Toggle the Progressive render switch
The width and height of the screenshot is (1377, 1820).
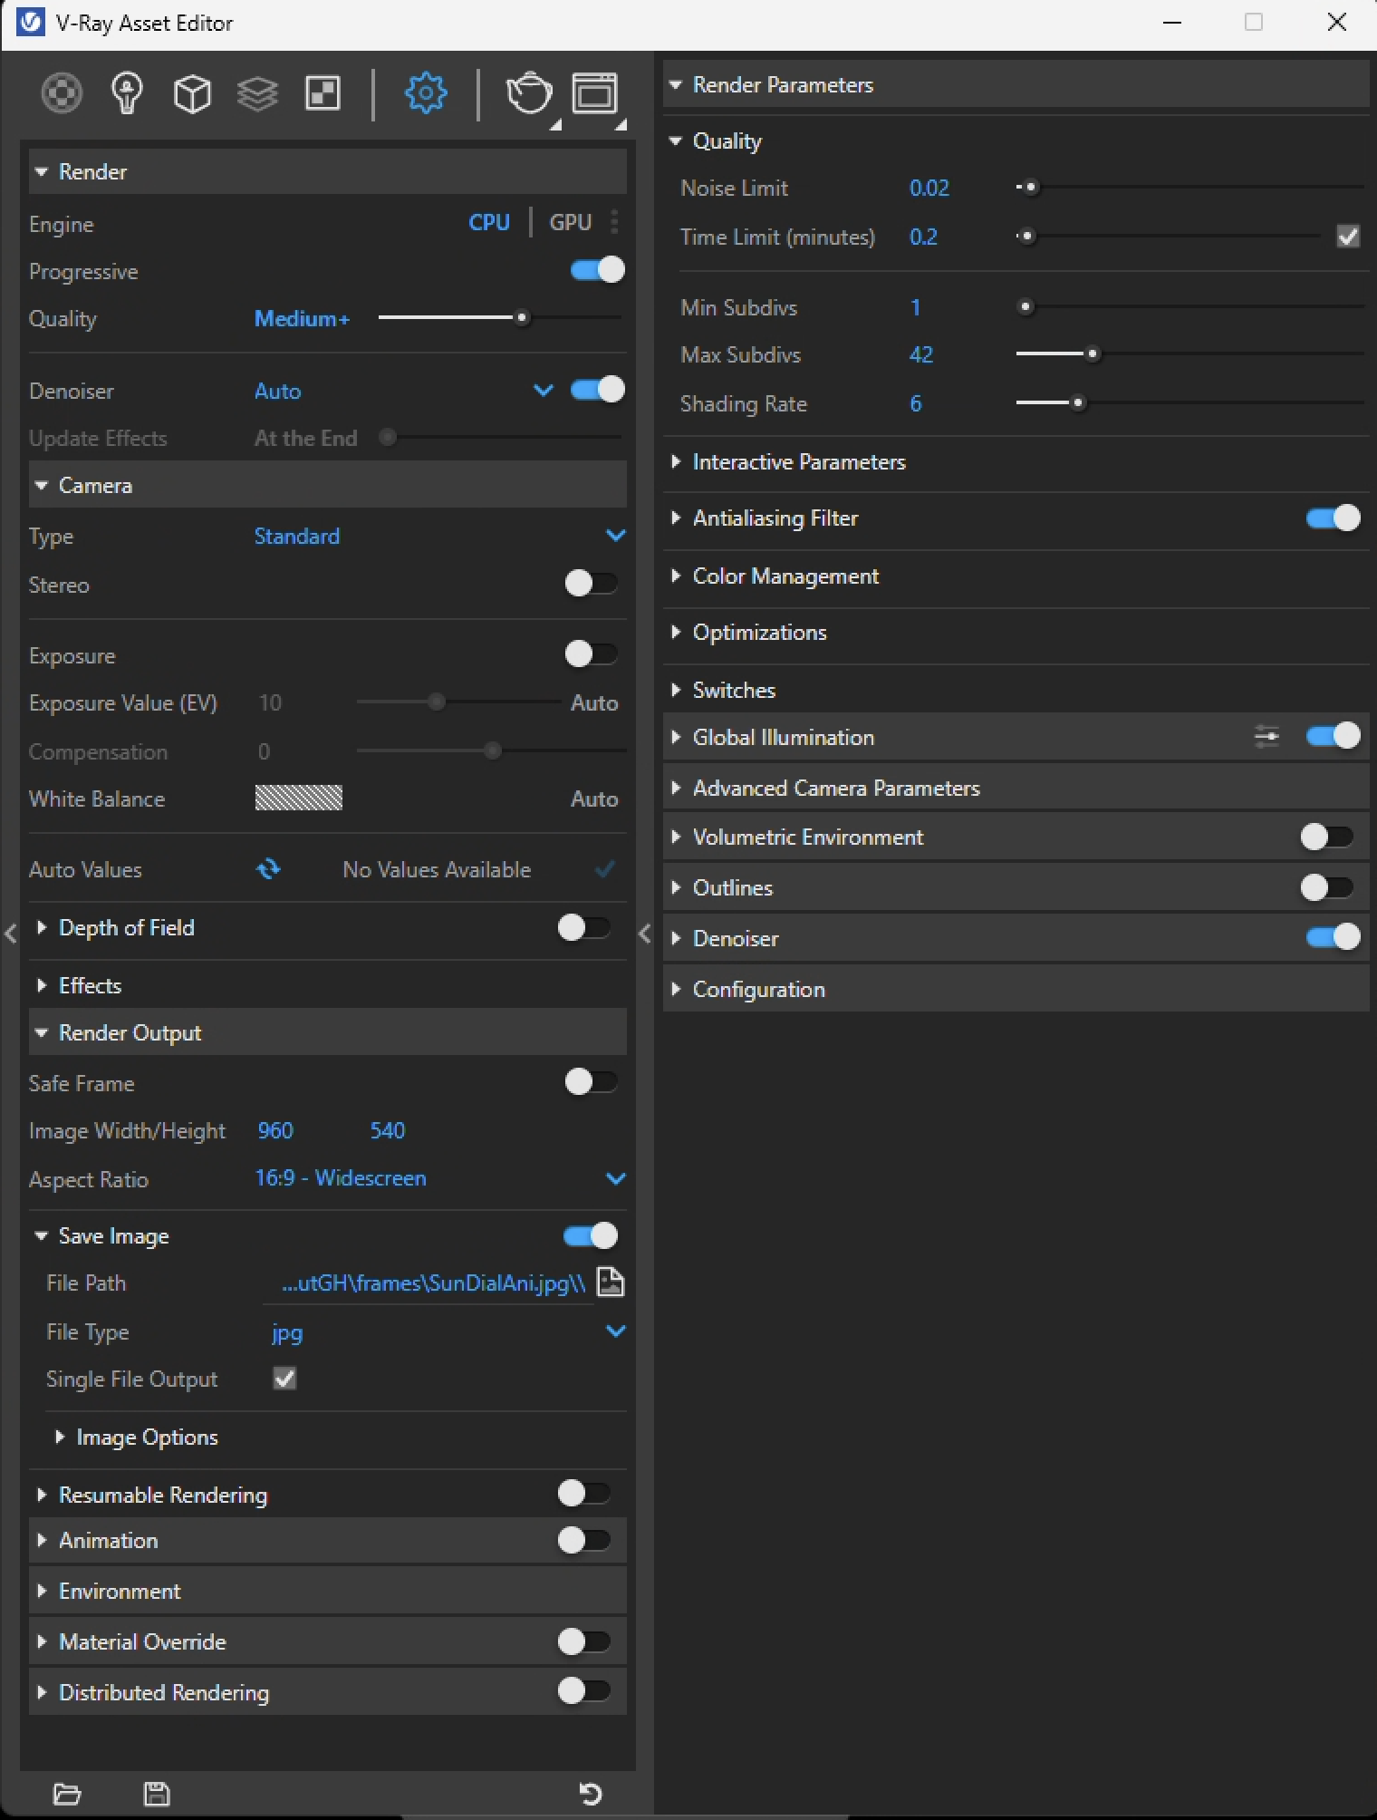(597, 270)
